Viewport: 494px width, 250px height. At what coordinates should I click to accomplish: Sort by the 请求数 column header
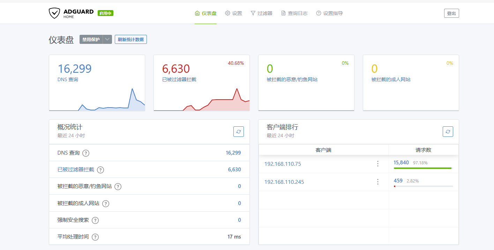pyautogui.click(x=424, y=150)
